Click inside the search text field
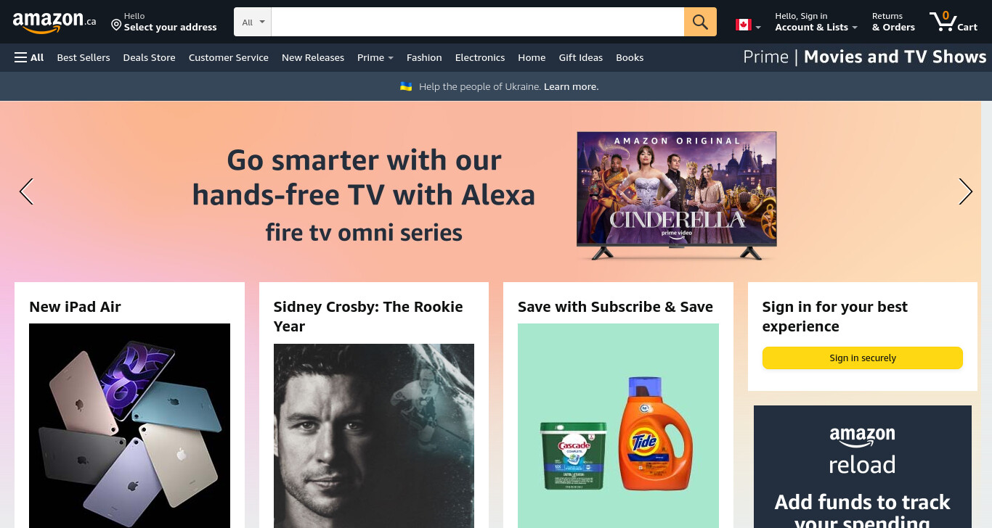 coord(478,22)
